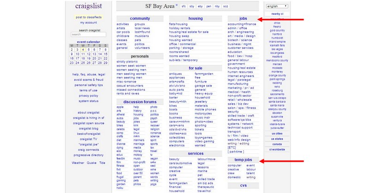Open mobile phones for sale
The image size is (369, 193).
point(205,110)
